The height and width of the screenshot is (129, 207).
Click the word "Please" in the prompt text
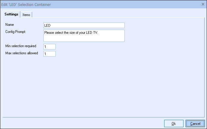(x=49, y=33)
